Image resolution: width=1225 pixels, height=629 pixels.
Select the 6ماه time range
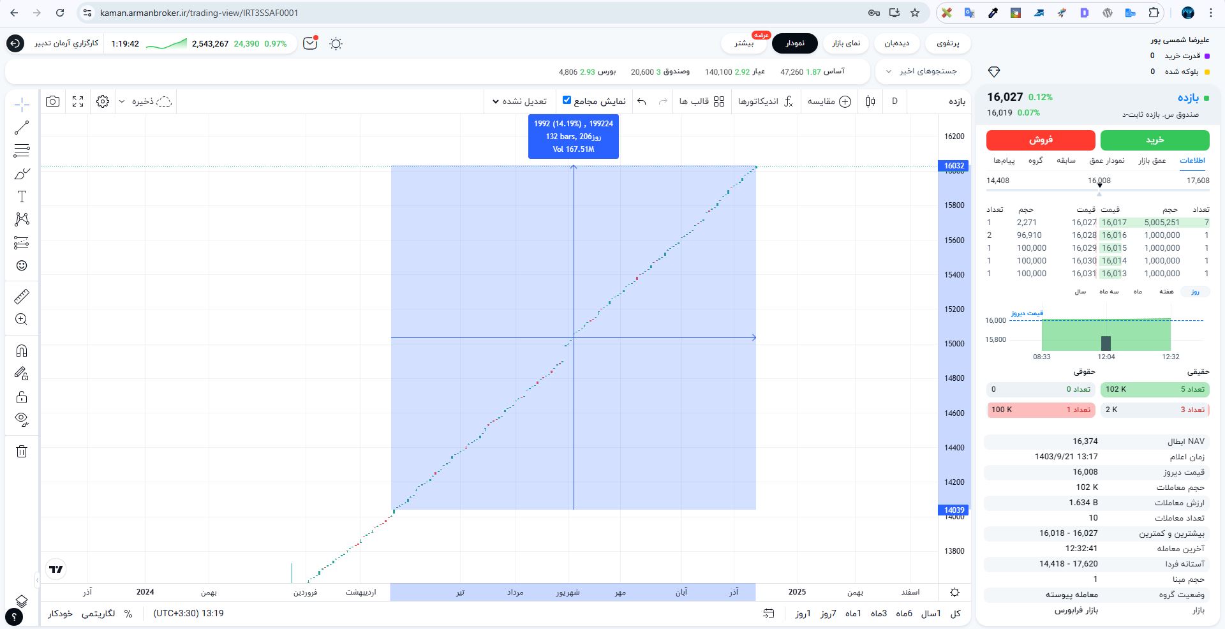coord(904,614)
